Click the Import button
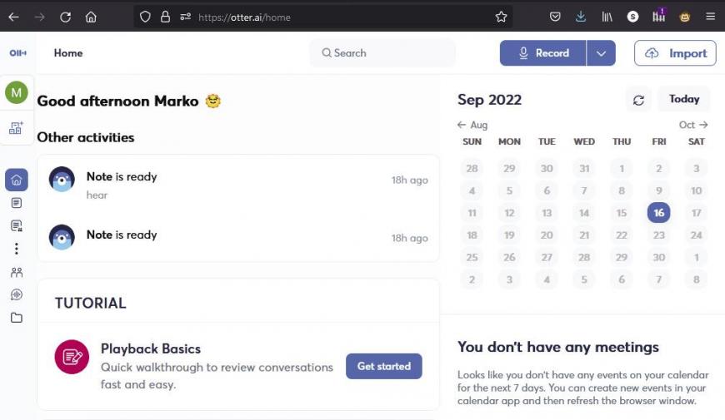Image resolution: width=725 pixels, height=420 pixels. pyautogui.click(x=675, y=53)
